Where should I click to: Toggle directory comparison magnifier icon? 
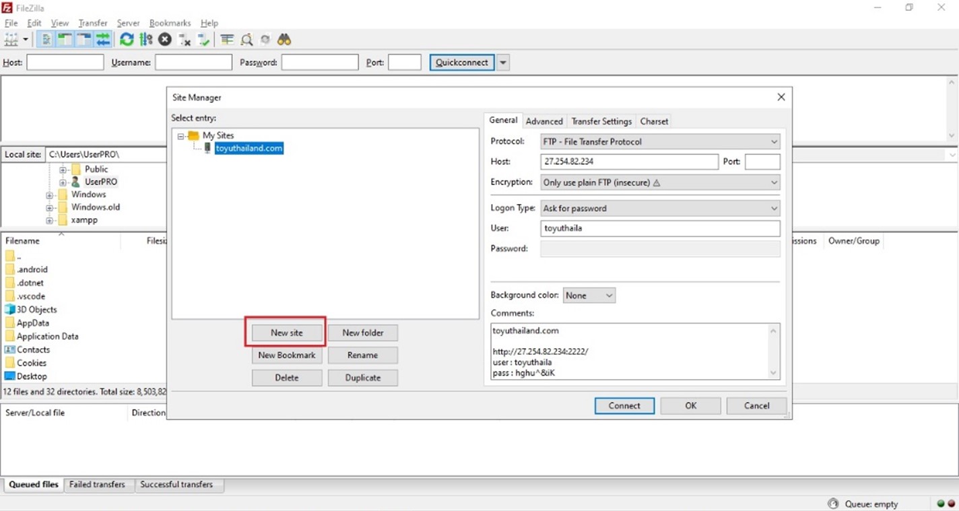[x=246, y=40]
